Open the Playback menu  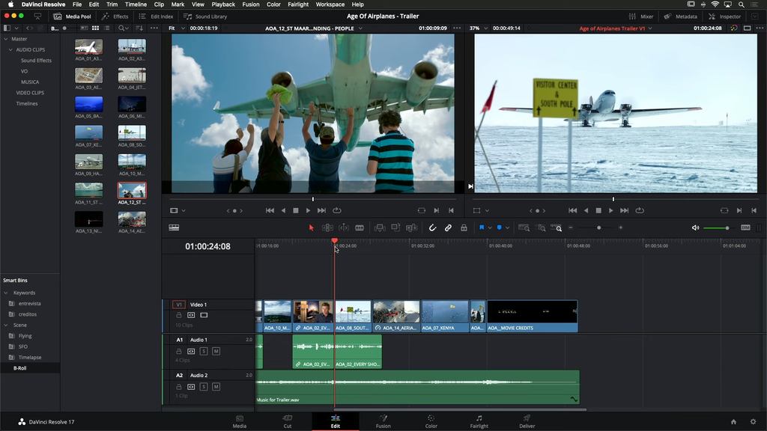tap(223, 4)
